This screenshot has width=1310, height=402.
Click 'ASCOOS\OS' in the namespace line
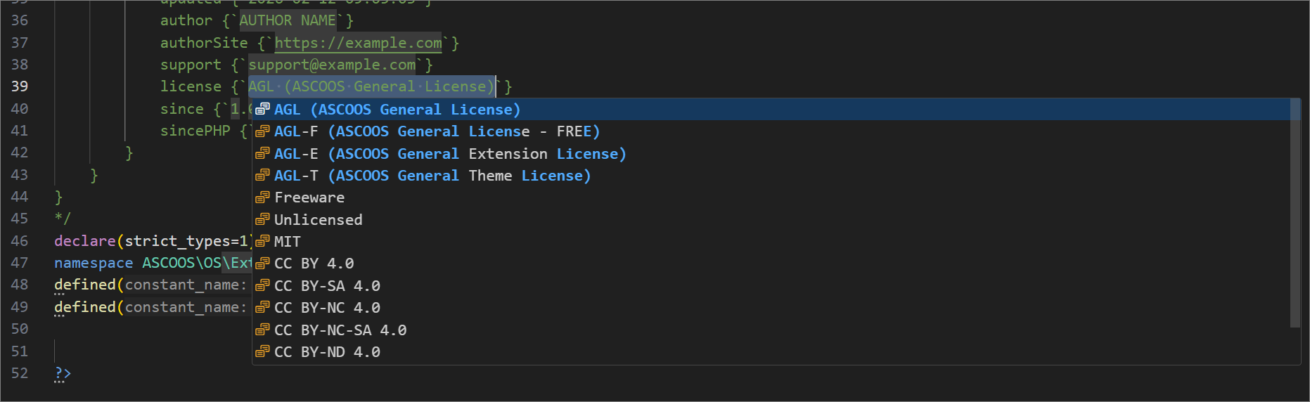coord(181,263)
